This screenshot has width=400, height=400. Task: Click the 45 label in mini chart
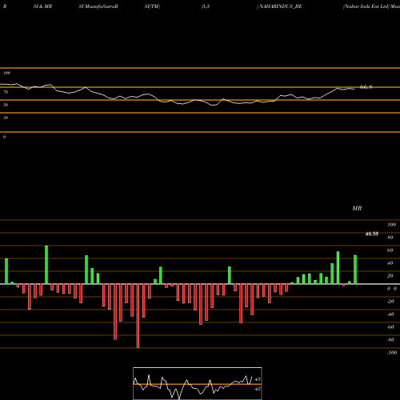tap(258, 379)
